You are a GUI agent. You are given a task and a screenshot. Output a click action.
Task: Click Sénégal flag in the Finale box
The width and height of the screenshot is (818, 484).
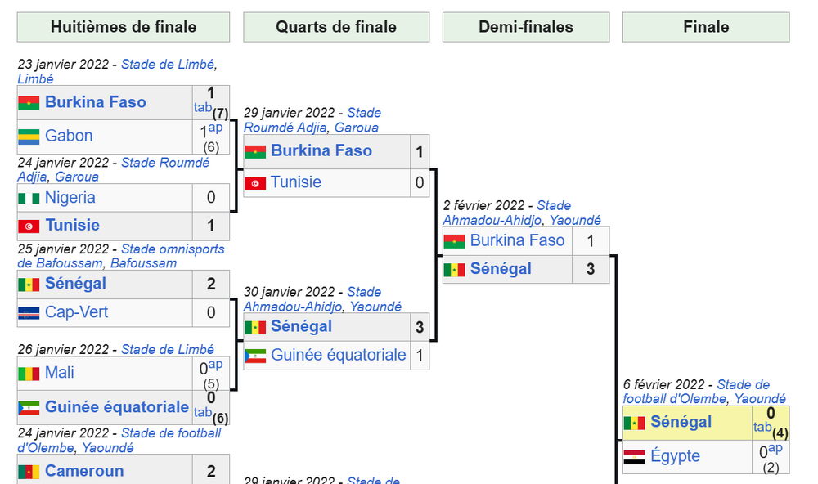[x=635, y=423]
